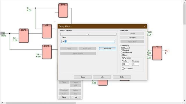This screenshot has width=186, height=104.
Task: Click the variable name field showing x
Action: (x=88, y=34)
